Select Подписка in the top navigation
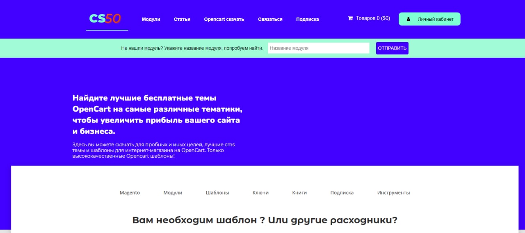 point(308,19)
